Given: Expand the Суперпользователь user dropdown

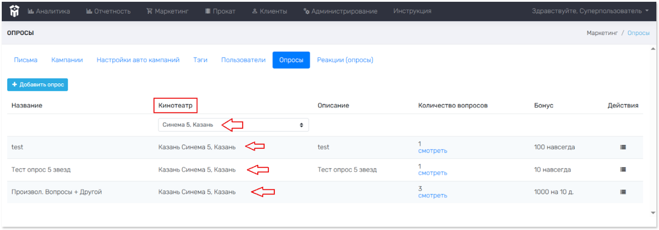Looking at the screenshot, I should 590,11.
